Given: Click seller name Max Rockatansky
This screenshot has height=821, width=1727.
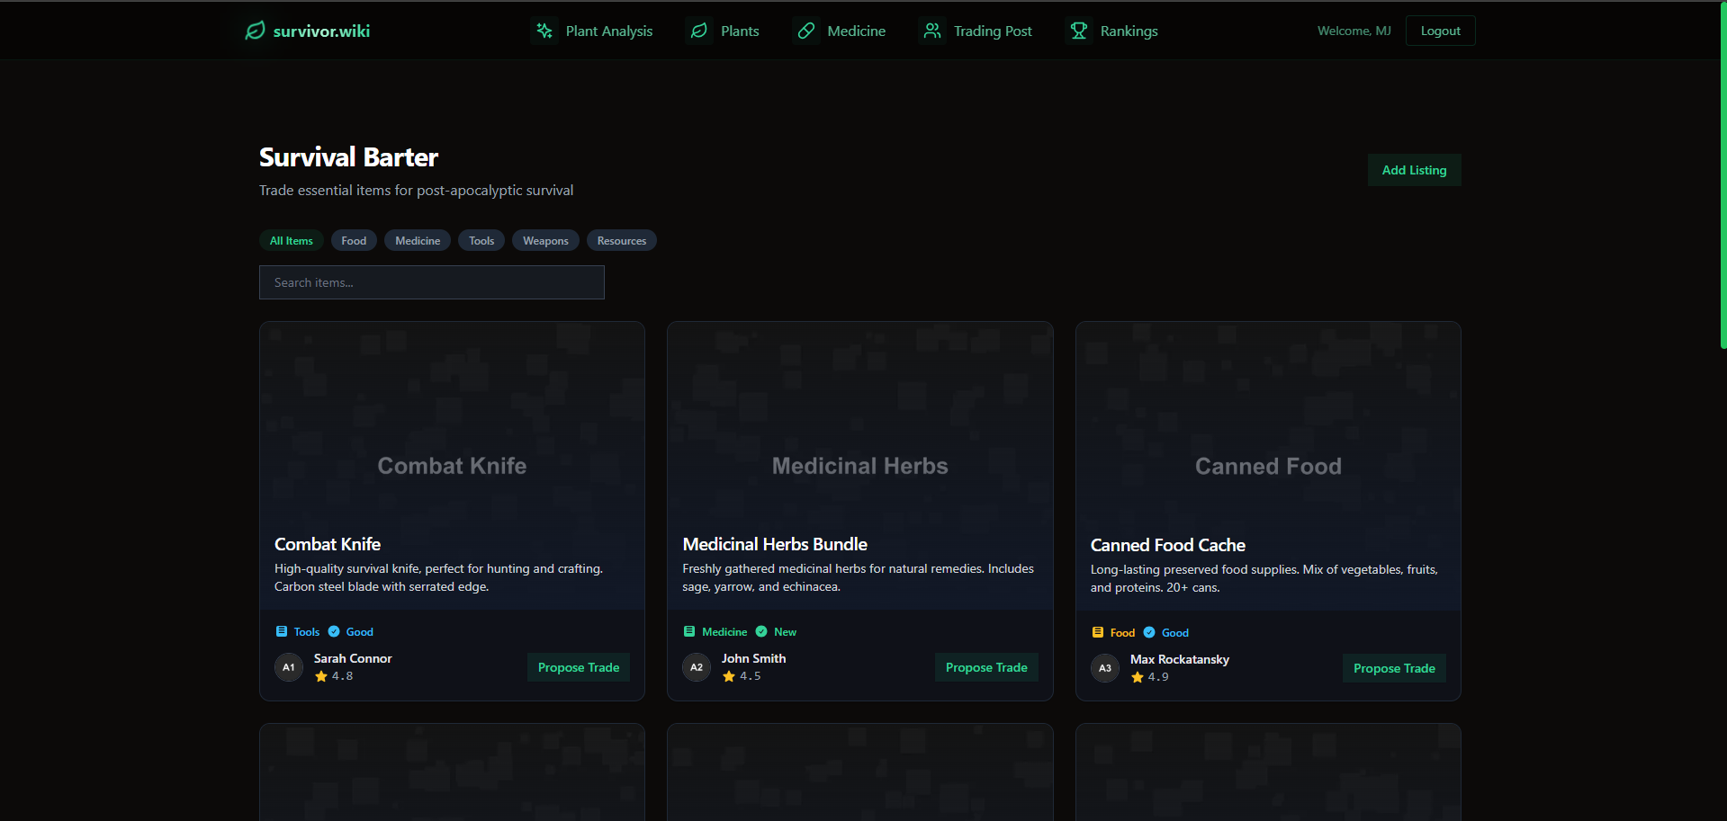Looking at the screenshot, I should pyautogui.click(x=1180, y=659).
